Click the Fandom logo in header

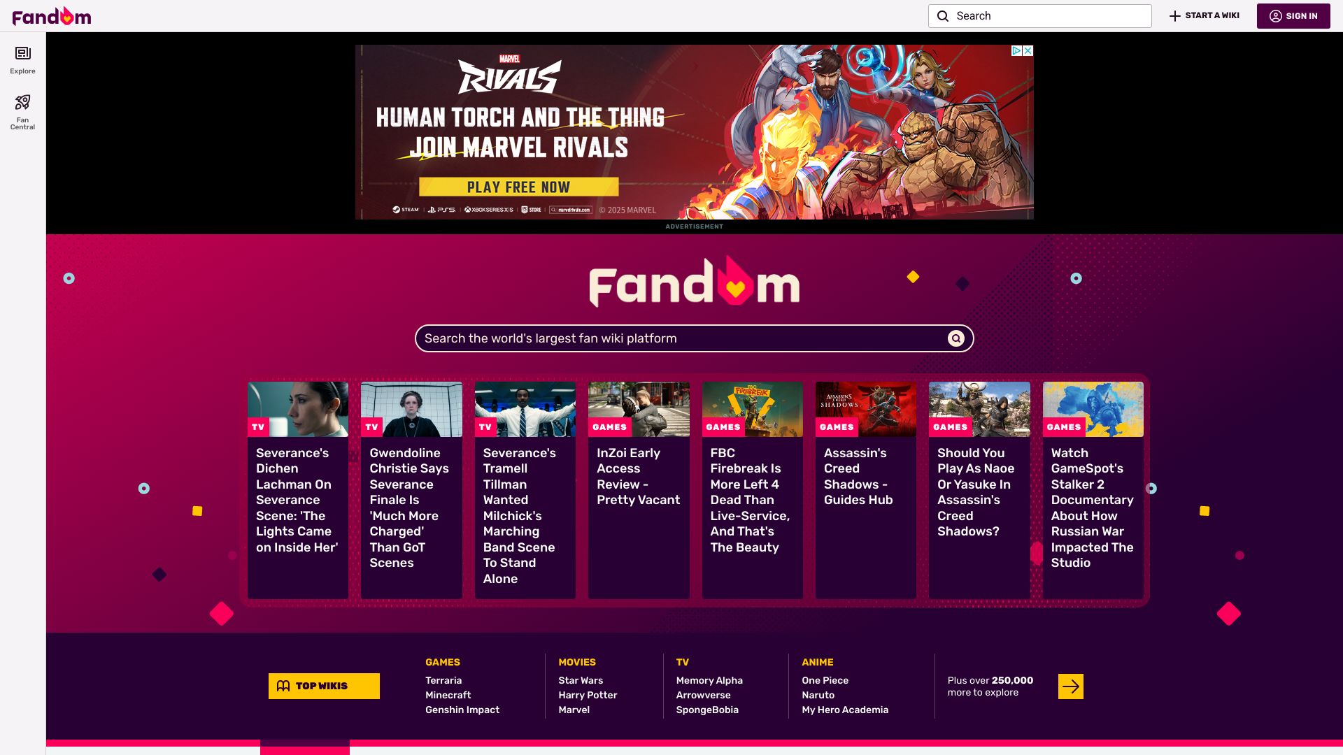point(52,16)
